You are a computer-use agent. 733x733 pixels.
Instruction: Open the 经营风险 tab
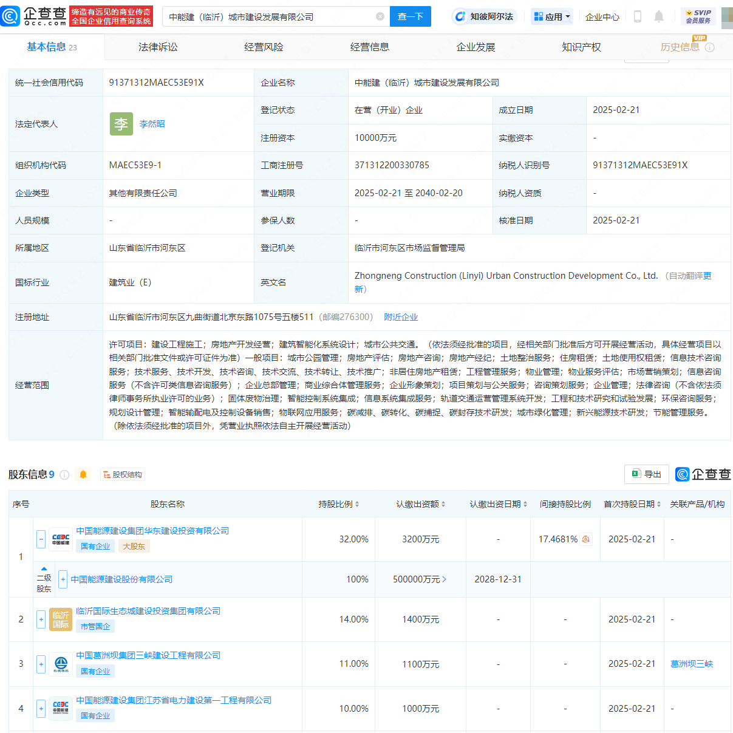264,47
